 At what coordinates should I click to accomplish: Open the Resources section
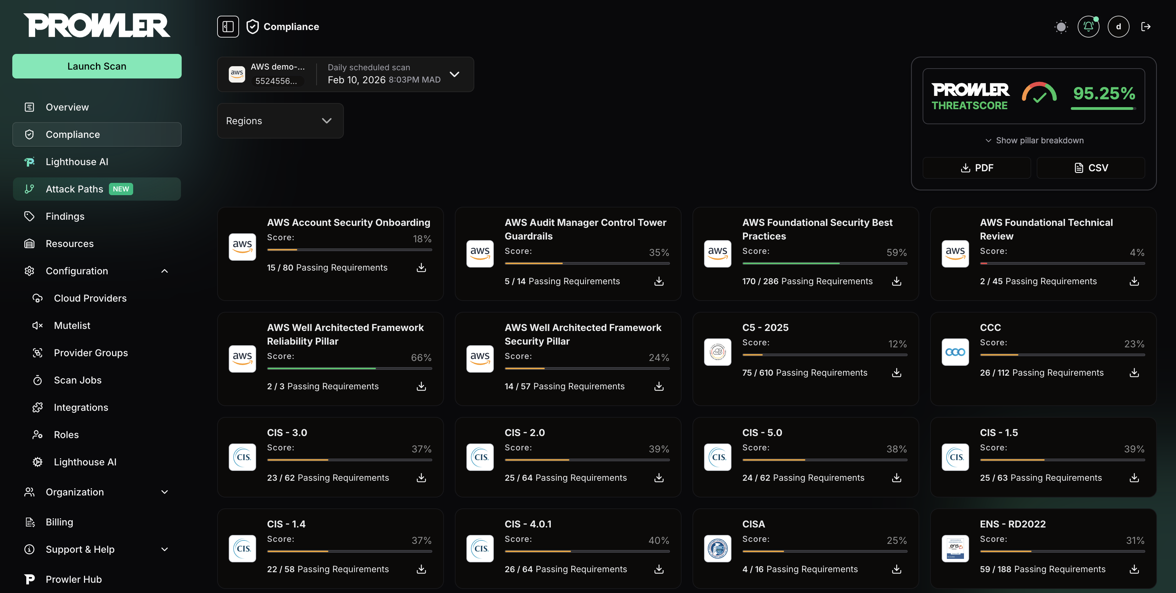click(69, 243)
